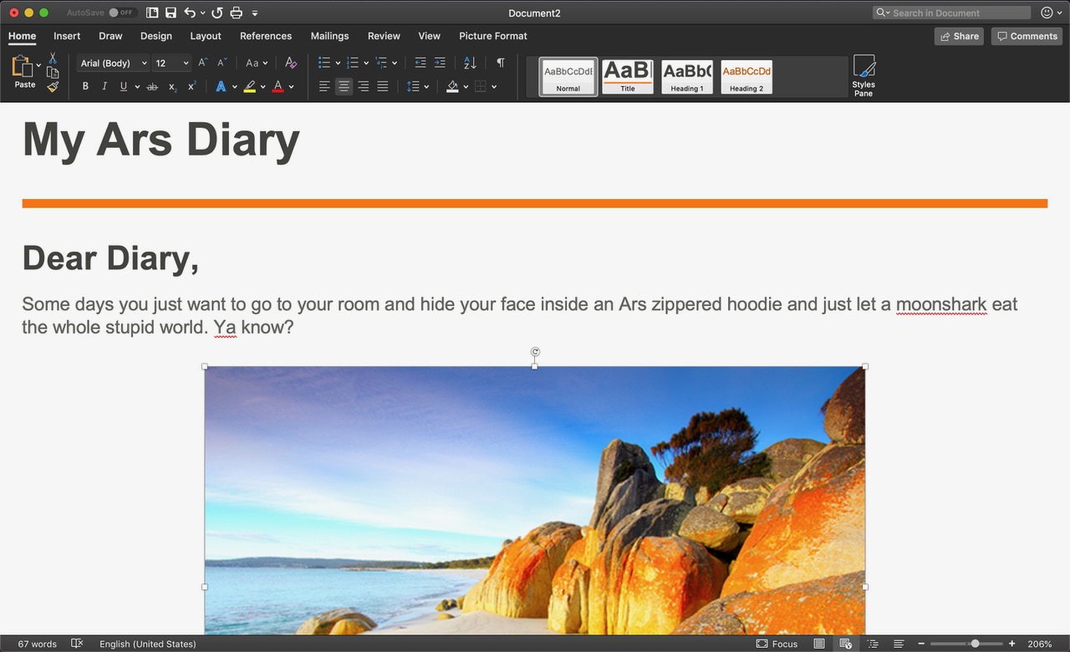
Task: Toggle the AutoSave switch
Action: [x=123, y=13]
